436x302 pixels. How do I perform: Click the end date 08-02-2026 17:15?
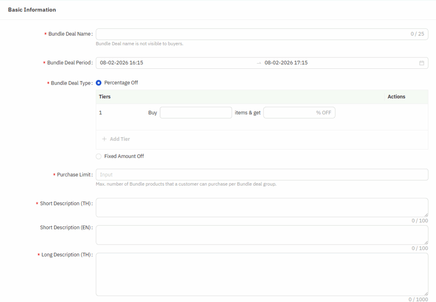point(286,63)
